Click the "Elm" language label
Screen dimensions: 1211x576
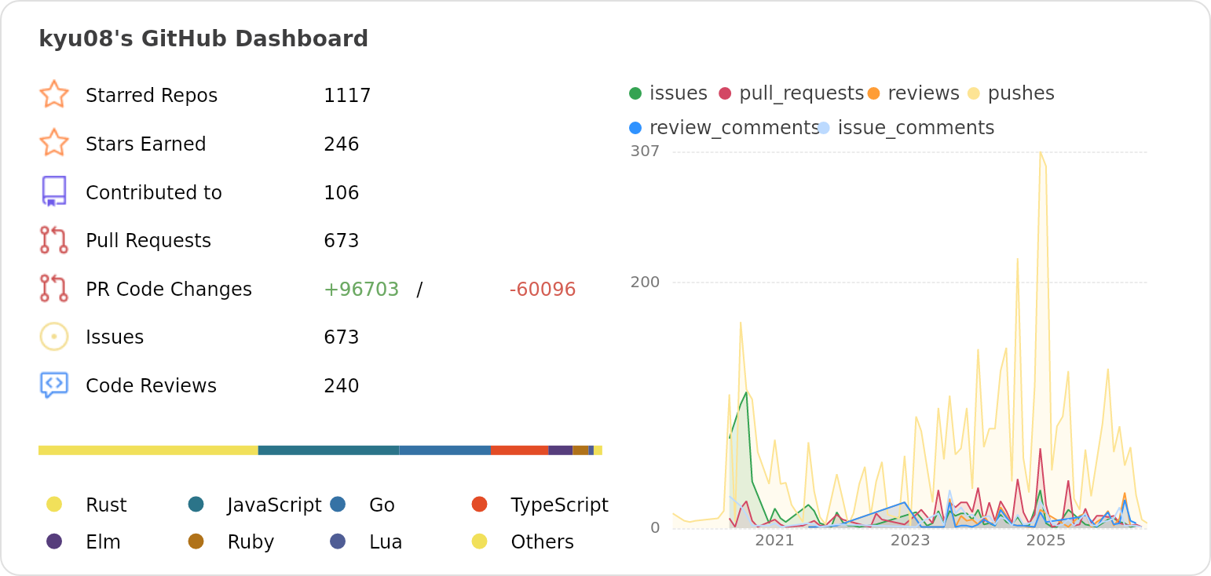point(103,542)
